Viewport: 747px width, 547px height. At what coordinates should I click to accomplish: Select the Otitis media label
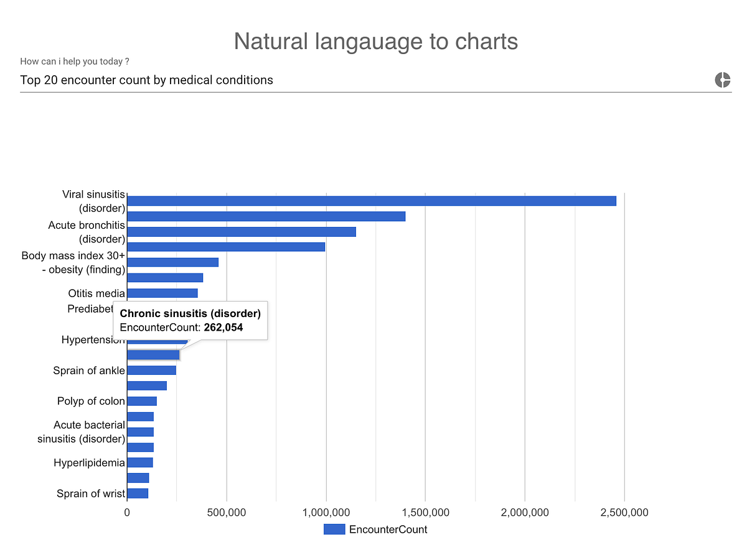96,293
